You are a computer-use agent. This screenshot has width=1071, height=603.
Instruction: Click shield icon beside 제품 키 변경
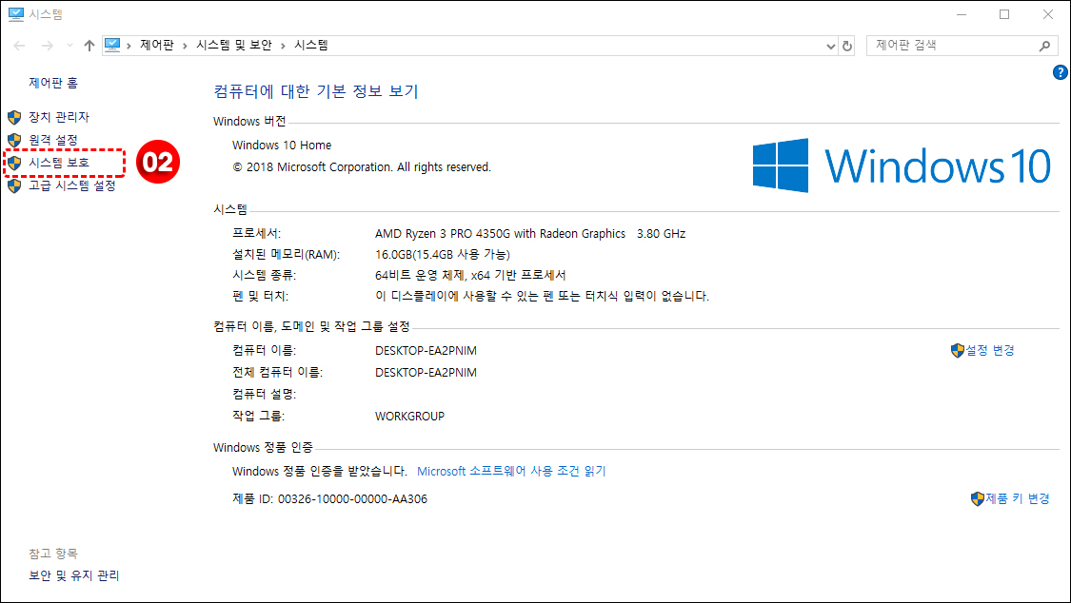tap(978, 499)
